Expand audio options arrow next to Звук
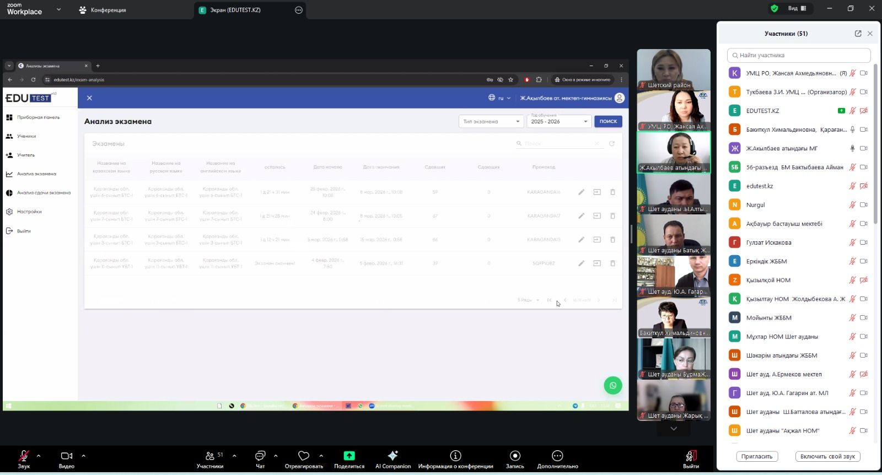Image resolution: width=882 pixels, height=475 pixels. tap(39, 456)
